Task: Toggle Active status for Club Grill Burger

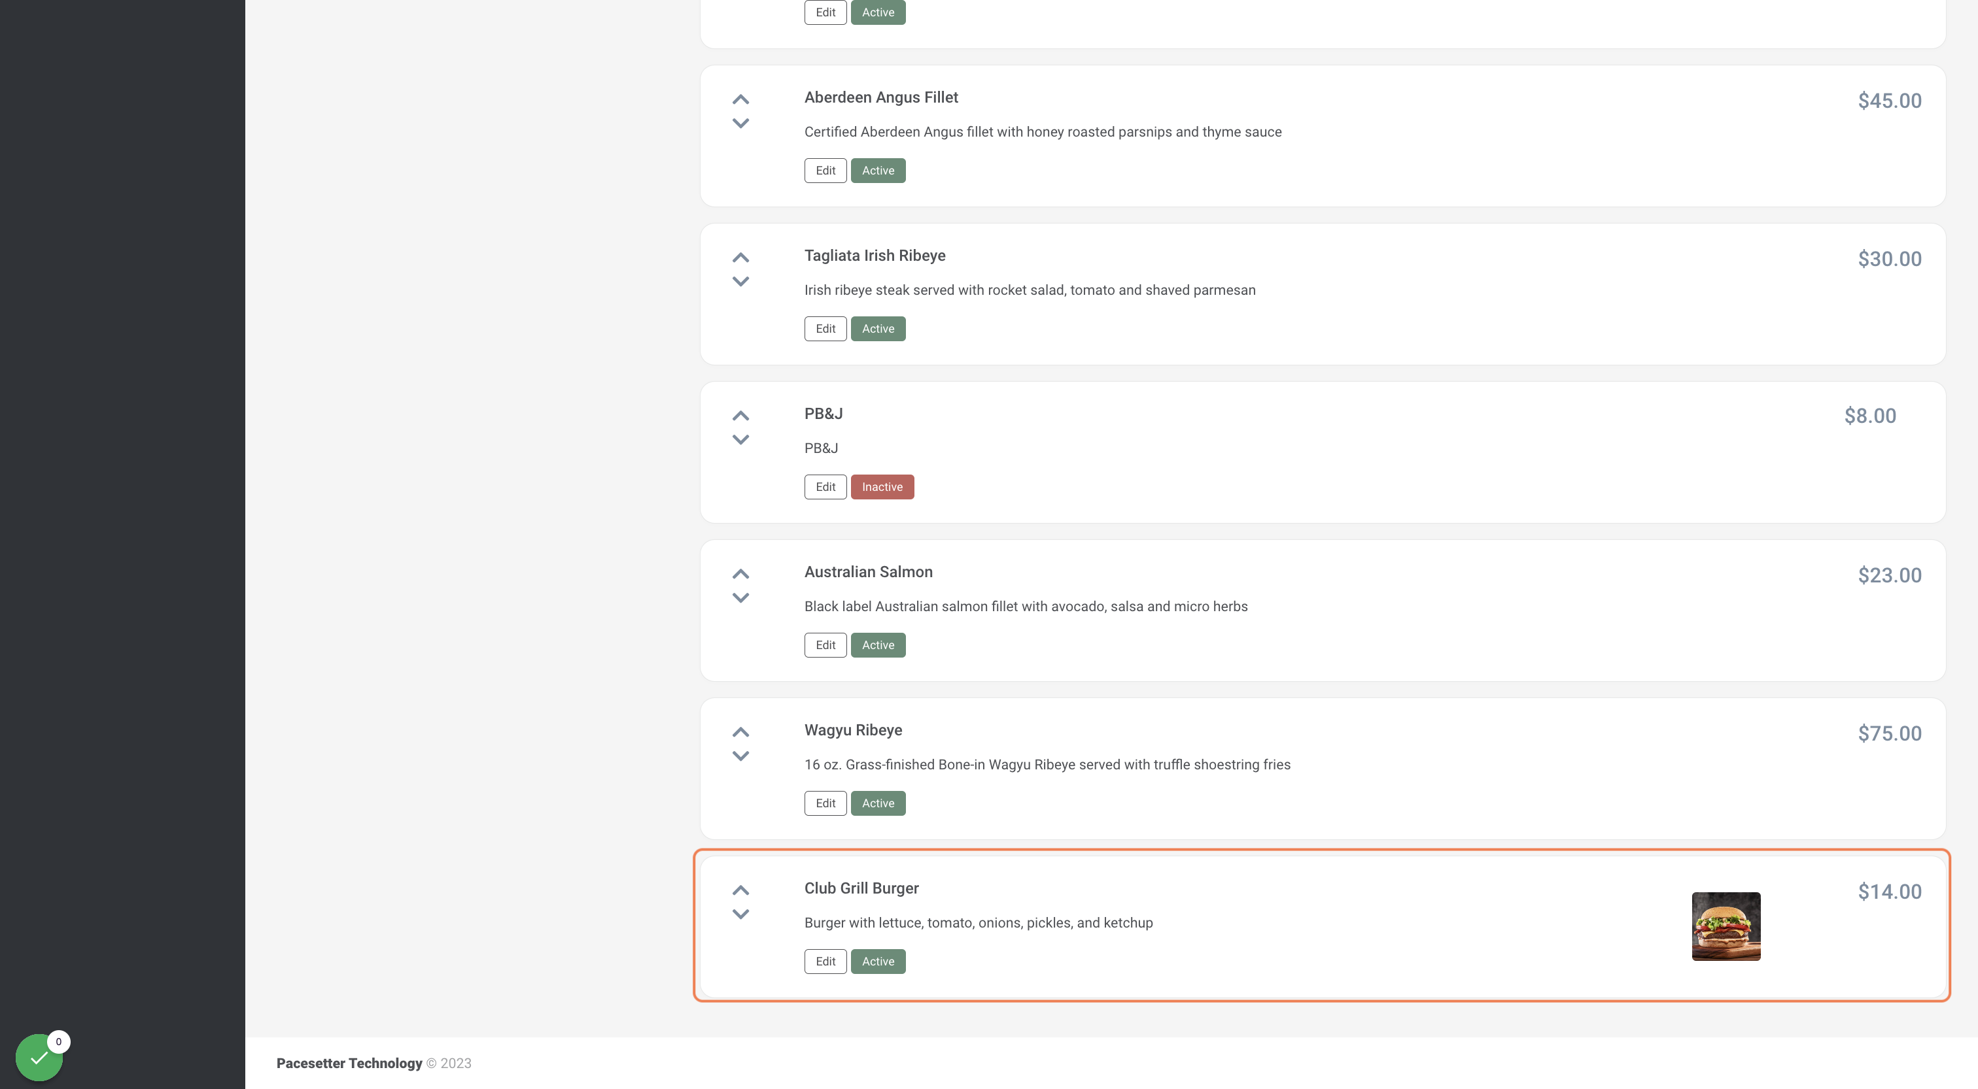Action: [x=878, y=961]
